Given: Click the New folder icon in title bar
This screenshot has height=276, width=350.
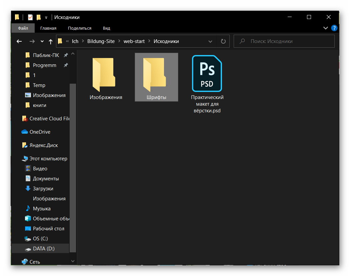Looking at the screenshot, I should (x=39, y=17).
